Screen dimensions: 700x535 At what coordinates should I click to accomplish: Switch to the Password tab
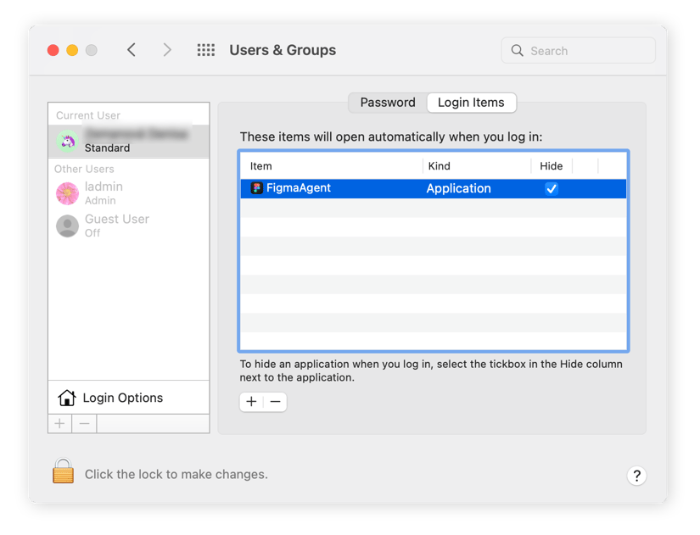click(x=387, y=102)
